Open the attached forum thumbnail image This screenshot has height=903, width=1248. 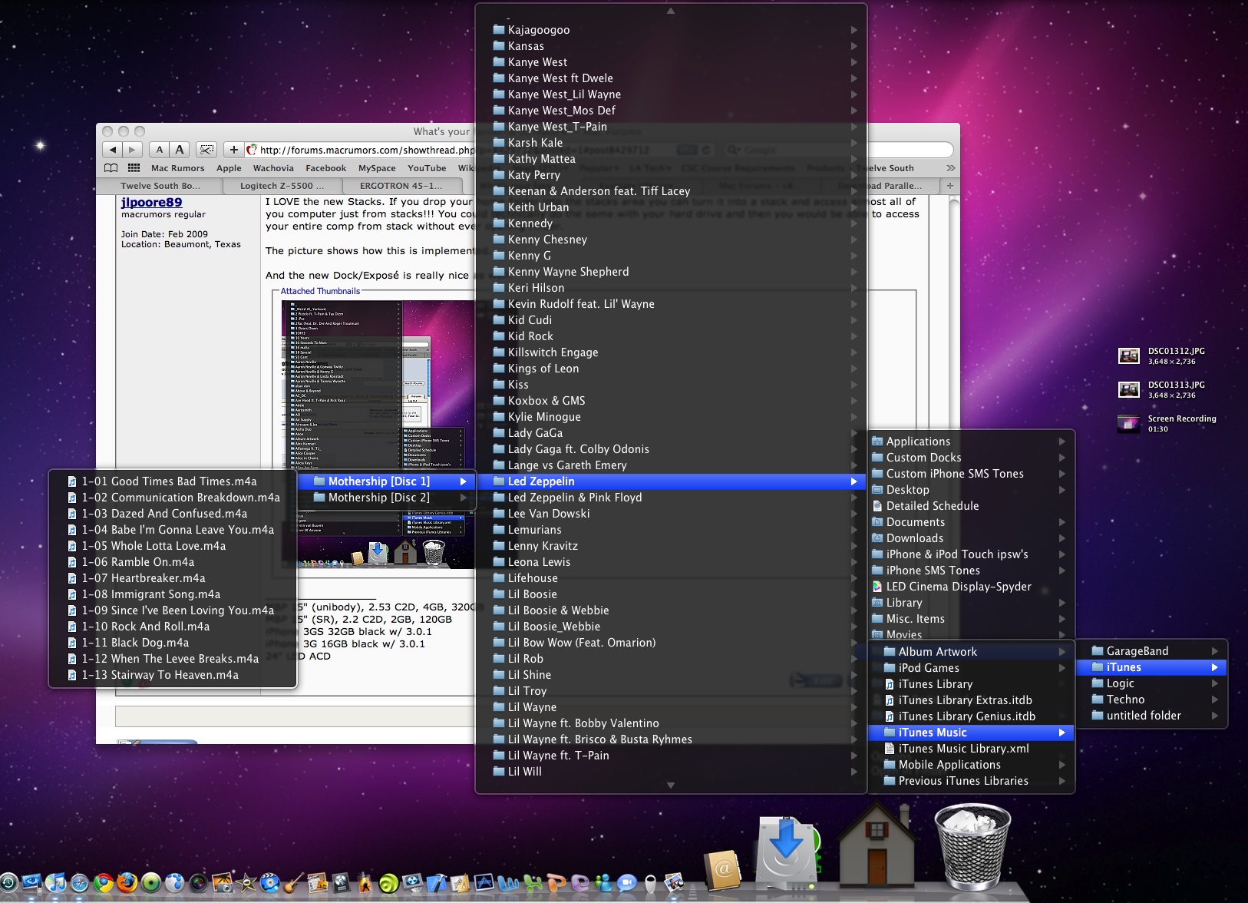click(x=378, y=434)
